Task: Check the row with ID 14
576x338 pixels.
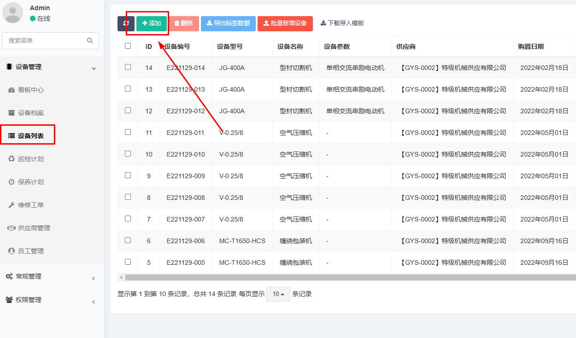Action: click(x=128, y=67)
